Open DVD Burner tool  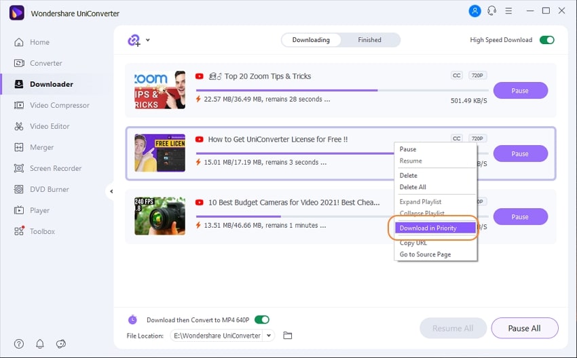(41, 189)
